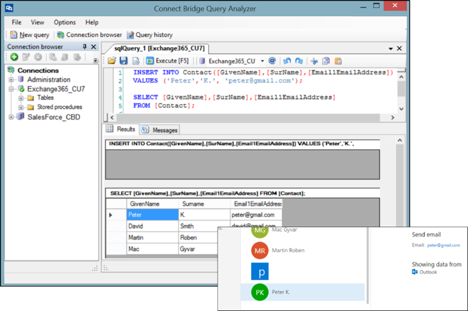Click the greyed delete connection icon

(38, 56)
